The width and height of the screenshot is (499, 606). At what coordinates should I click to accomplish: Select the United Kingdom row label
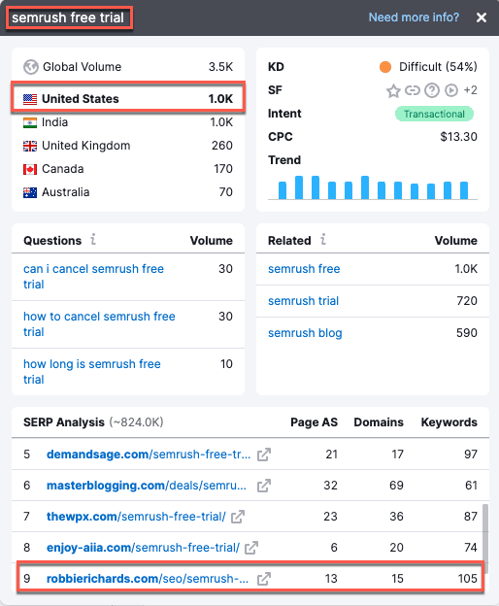[x=86, y=146]
